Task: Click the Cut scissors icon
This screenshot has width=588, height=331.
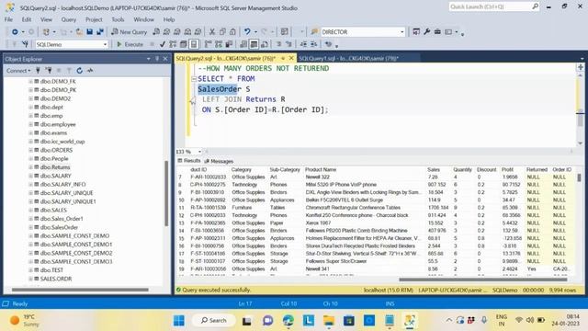Action: click(212, 32)
